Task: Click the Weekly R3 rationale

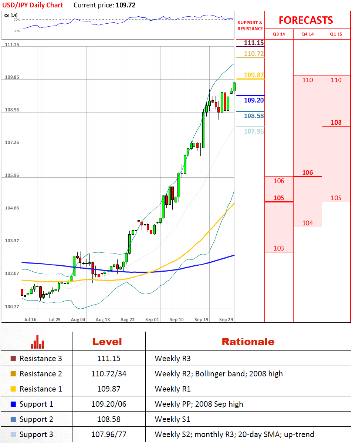Action: click(173, 359)
